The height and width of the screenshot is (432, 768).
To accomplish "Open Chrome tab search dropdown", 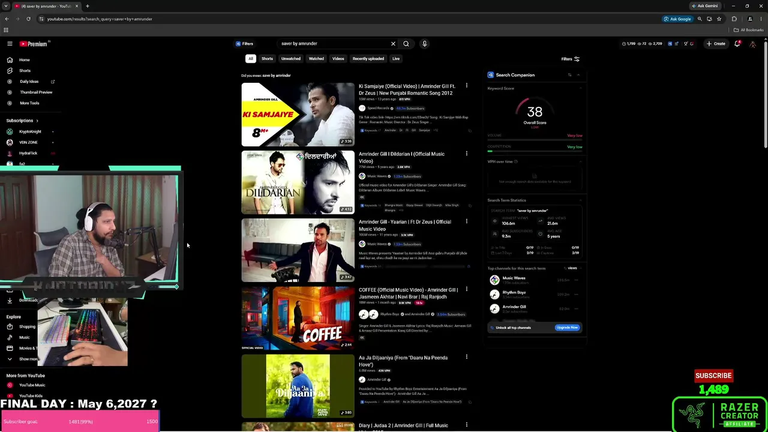I will point(6,6).
